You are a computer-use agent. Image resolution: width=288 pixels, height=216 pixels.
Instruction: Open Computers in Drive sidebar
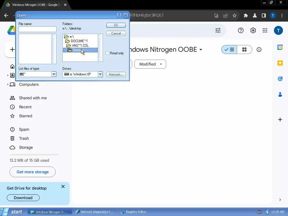pyautogui.click(x=29, y=84)
